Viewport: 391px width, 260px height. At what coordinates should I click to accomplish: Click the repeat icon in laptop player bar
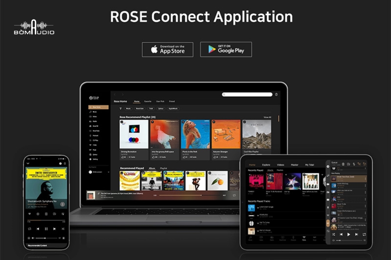pyautogui.click(x=234, y=195)
